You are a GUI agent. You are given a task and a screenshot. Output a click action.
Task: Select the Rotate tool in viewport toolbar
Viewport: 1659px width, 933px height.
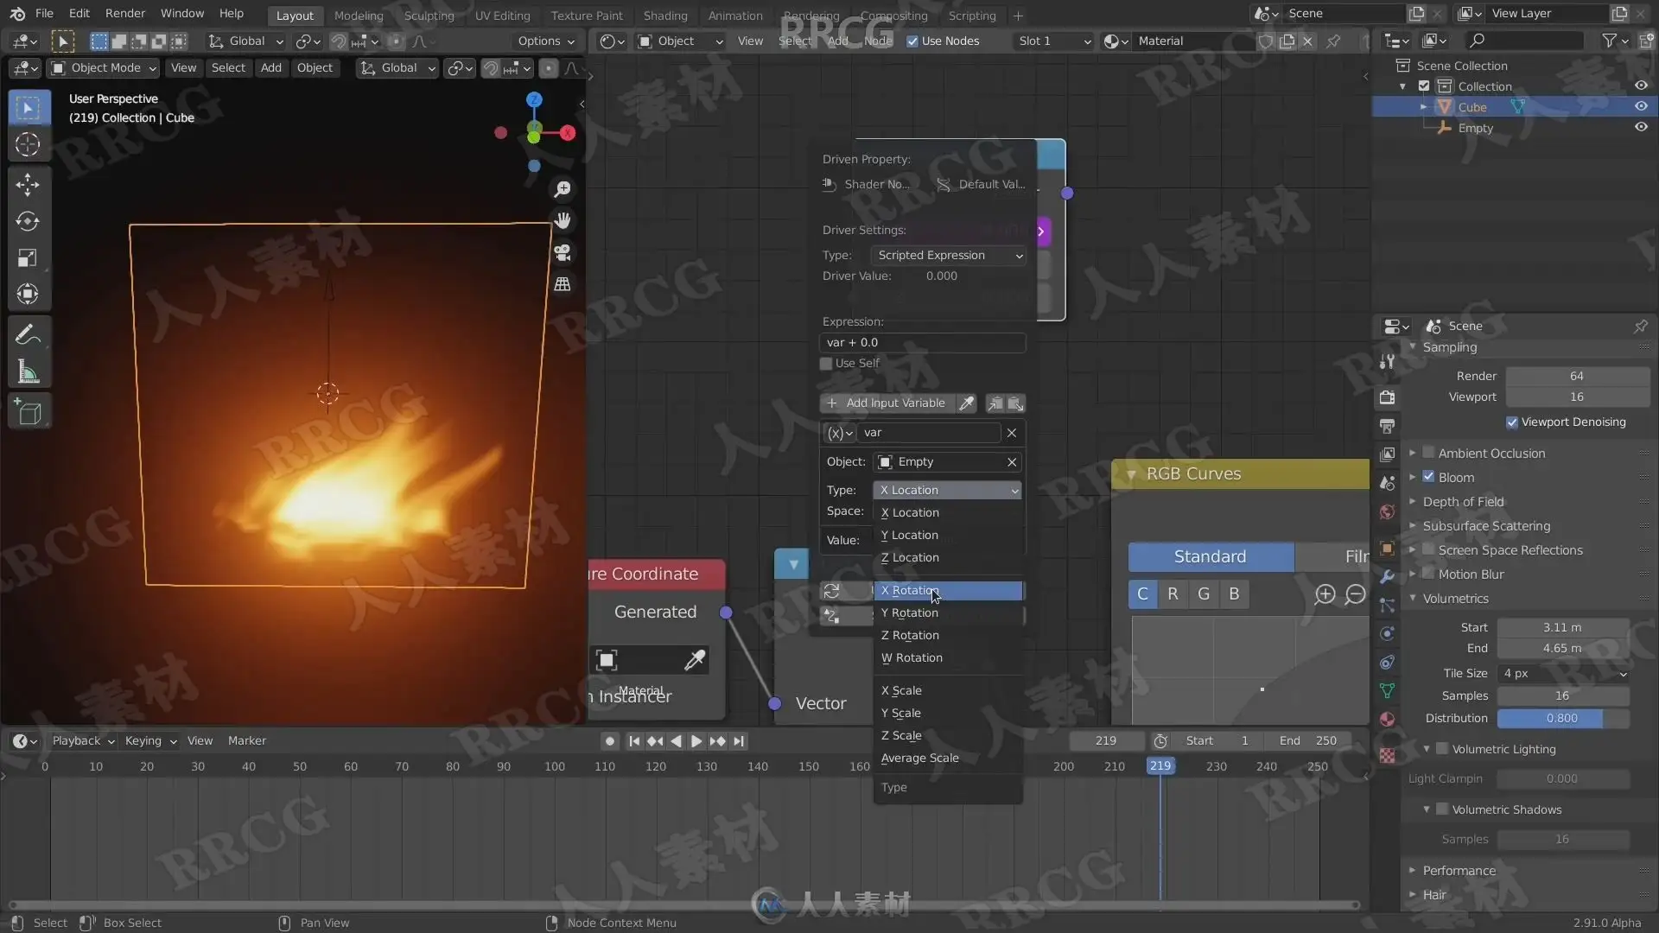tap(28, 221)
